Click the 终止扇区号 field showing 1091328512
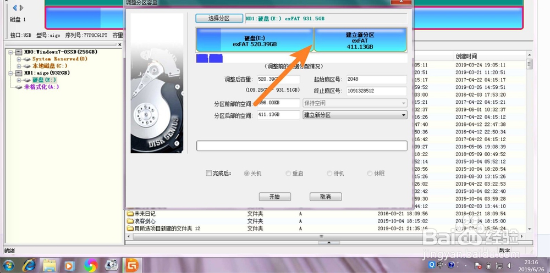The width and height of the screenshot is (550, 273). (x=376, y=91)
